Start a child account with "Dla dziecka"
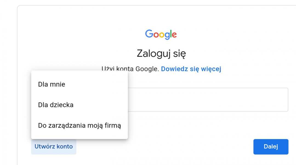Screen dimensions: 296x165 (56, 105)
